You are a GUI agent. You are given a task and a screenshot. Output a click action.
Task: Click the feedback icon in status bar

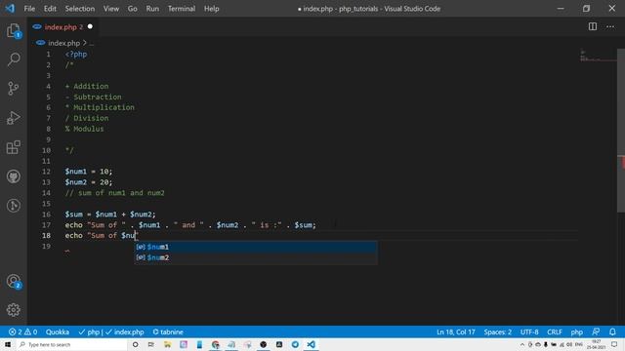point(596,331)
